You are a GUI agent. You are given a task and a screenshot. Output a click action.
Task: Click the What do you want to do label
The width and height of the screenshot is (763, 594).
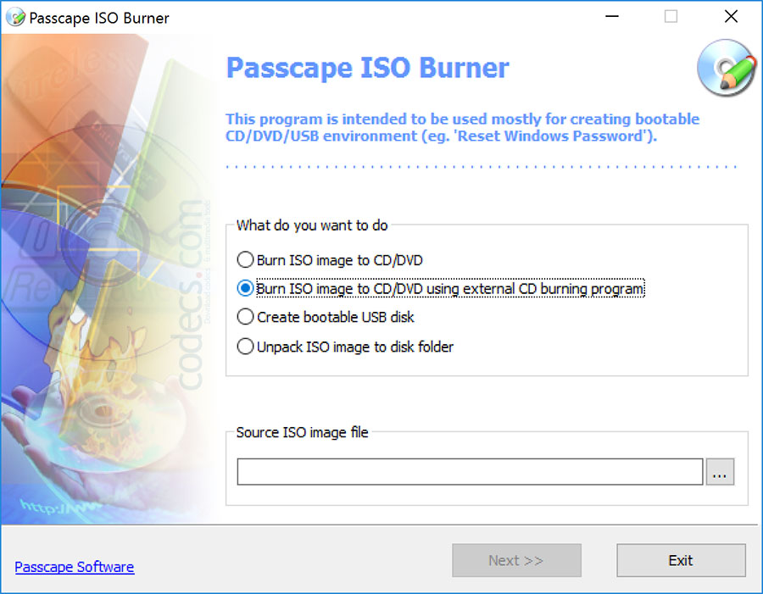312,225
